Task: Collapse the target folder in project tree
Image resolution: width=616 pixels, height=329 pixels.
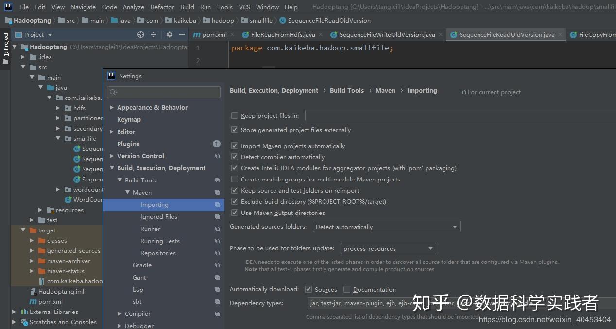Action: 23,230
